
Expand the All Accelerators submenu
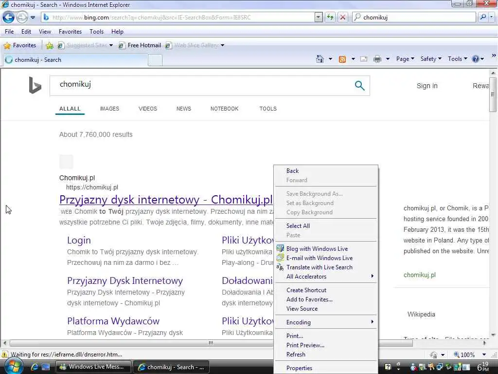click(326, 277)
